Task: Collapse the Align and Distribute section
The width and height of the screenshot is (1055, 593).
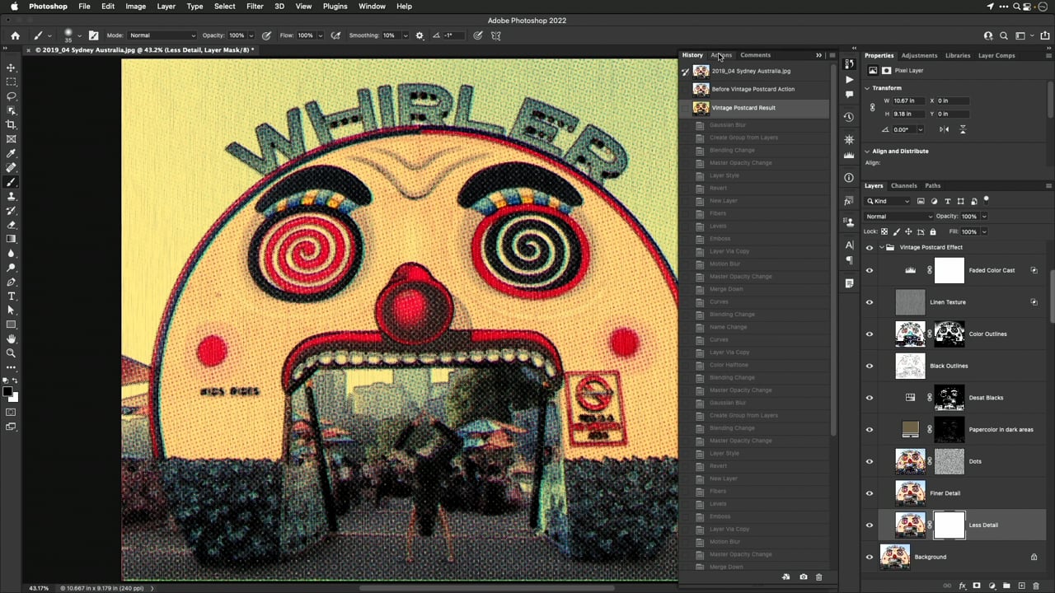Action: coord(867,152)
